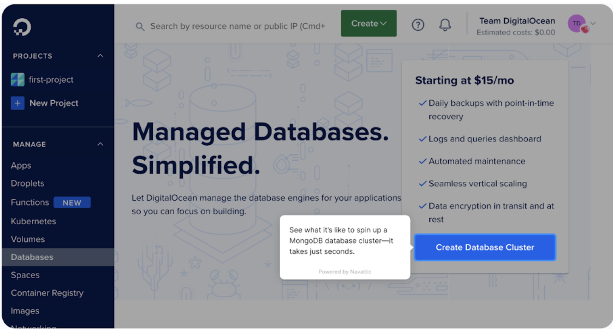Expand the account menu chevron
Screen dimensions: 613x331
coord(593,23)
